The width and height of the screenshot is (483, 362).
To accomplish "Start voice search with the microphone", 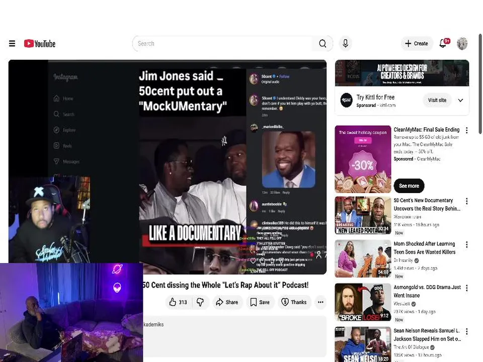I will pyautogui.click(x=345, y=43).
